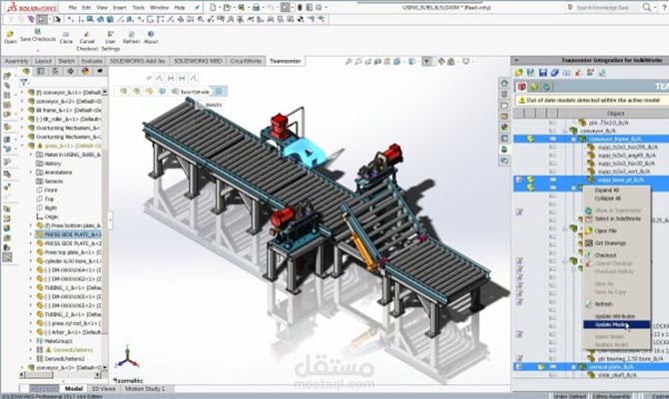This screenshot has width=669, height=399.
Task: Click the blue floppy save icon in Teamcenter pane
Action: 543,73
